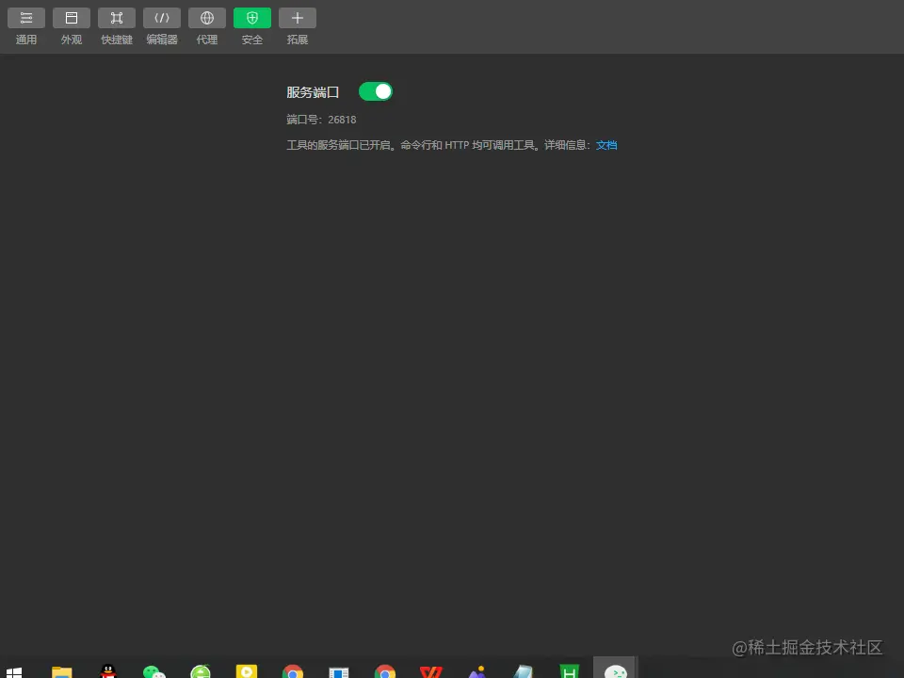Select the 编辑器 editor settings tab
This screenshot has width=904, height=678.
click(162, 26)
